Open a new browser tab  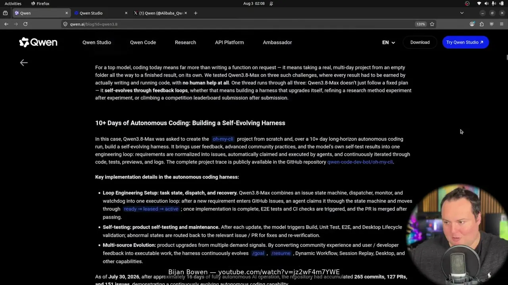(x=196, y=13)
